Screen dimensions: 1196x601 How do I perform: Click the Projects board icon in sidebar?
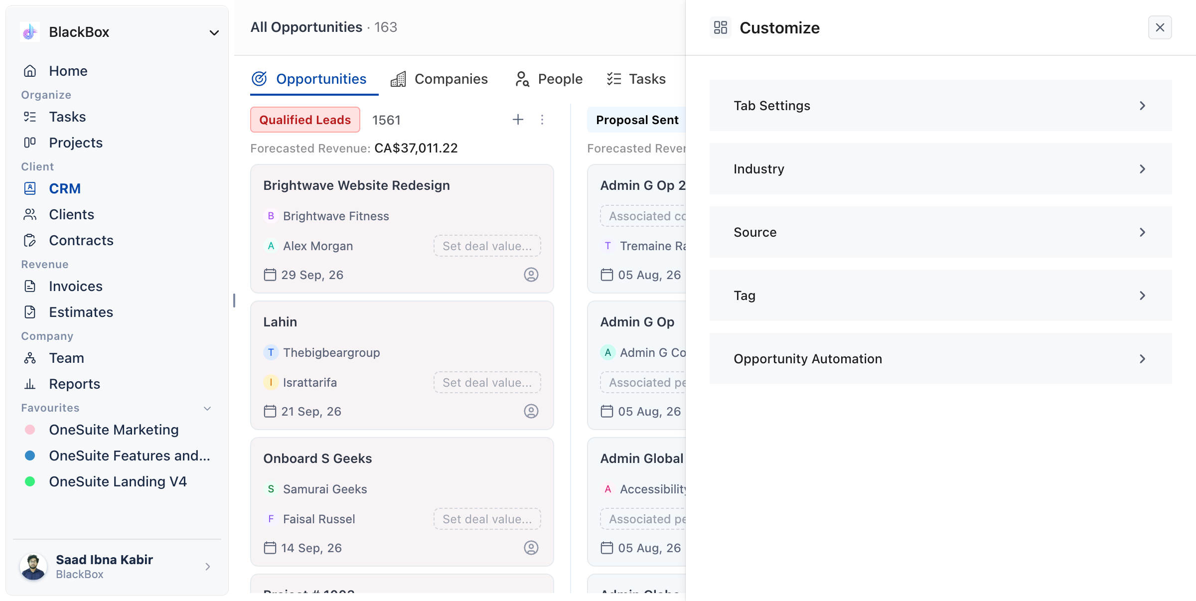[x=30, y=143]
